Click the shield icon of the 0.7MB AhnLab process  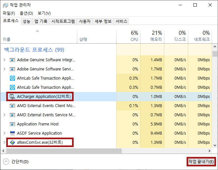click(12, 87)
